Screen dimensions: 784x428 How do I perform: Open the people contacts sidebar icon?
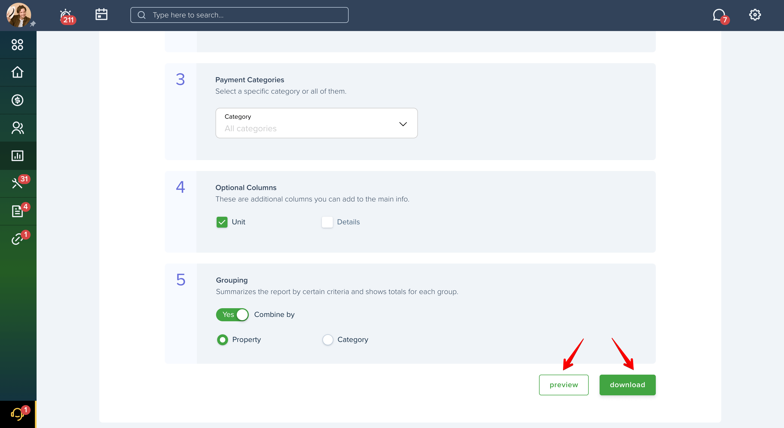click(17, 128)
